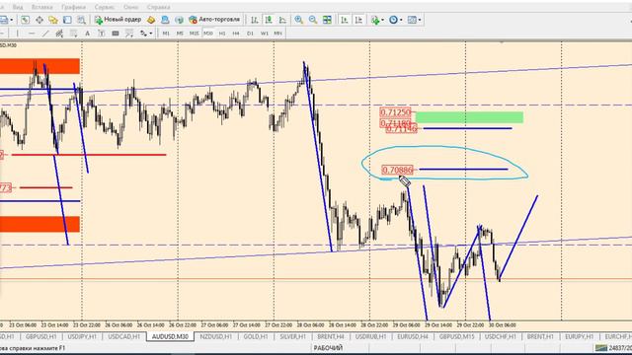632x355 pixels.
Task: Open the Графики menu
Action: pyautogui.click(x=73, y=7)
